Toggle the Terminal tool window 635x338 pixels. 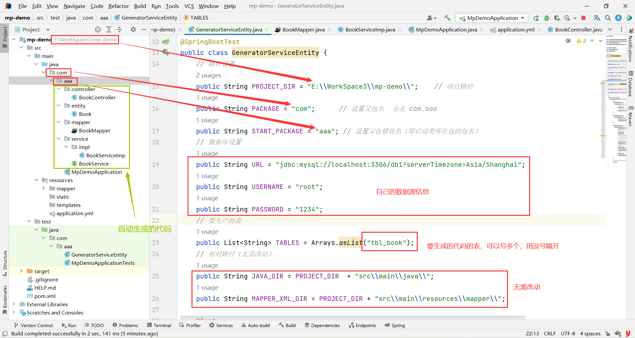(x=159, y=325)
